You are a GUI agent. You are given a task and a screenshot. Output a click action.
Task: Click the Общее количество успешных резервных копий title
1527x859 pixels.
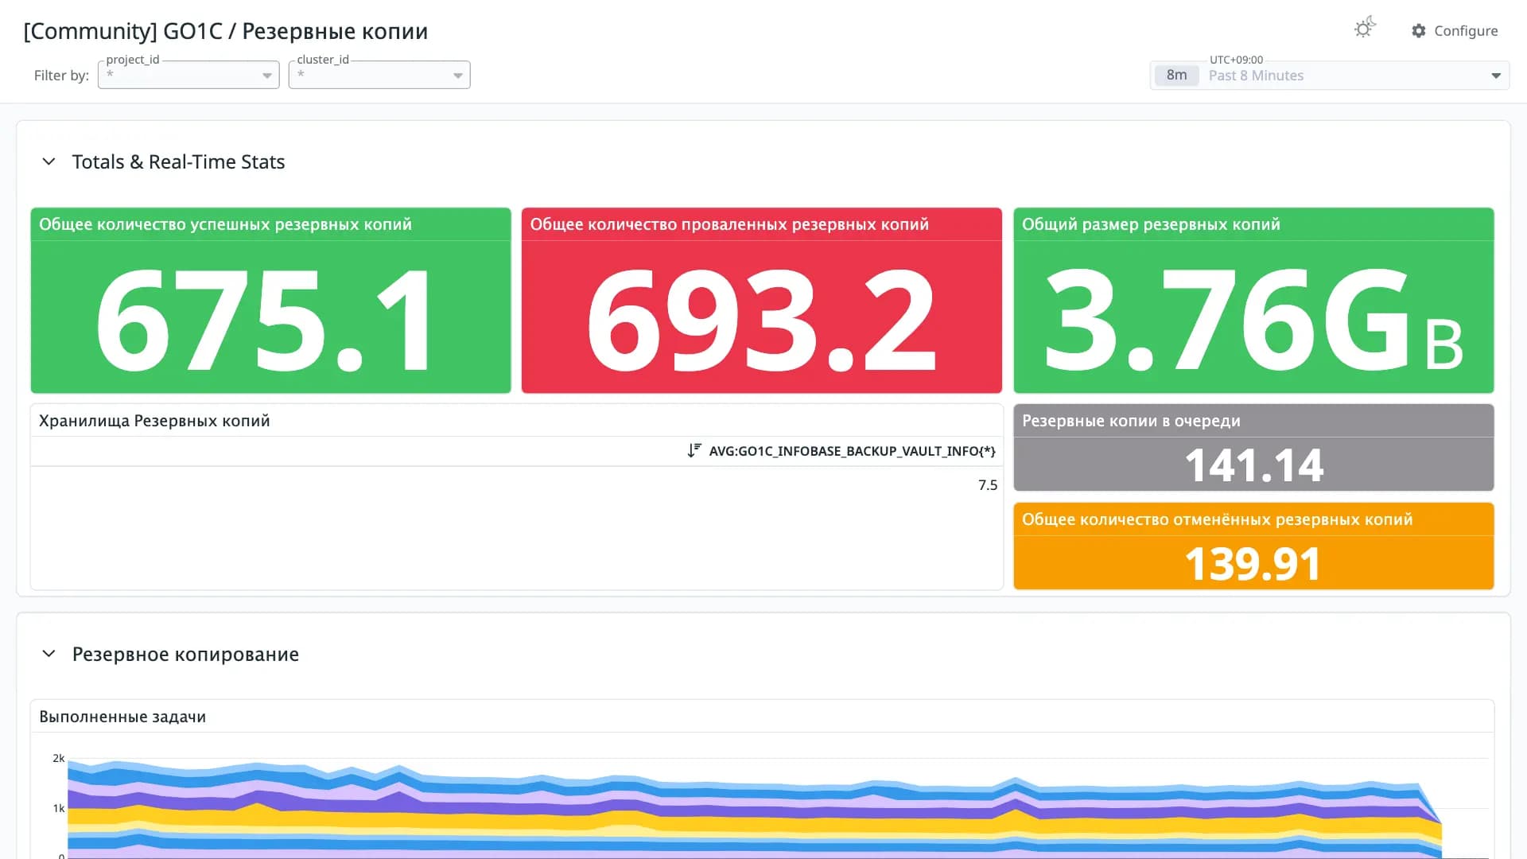[225, 224]
